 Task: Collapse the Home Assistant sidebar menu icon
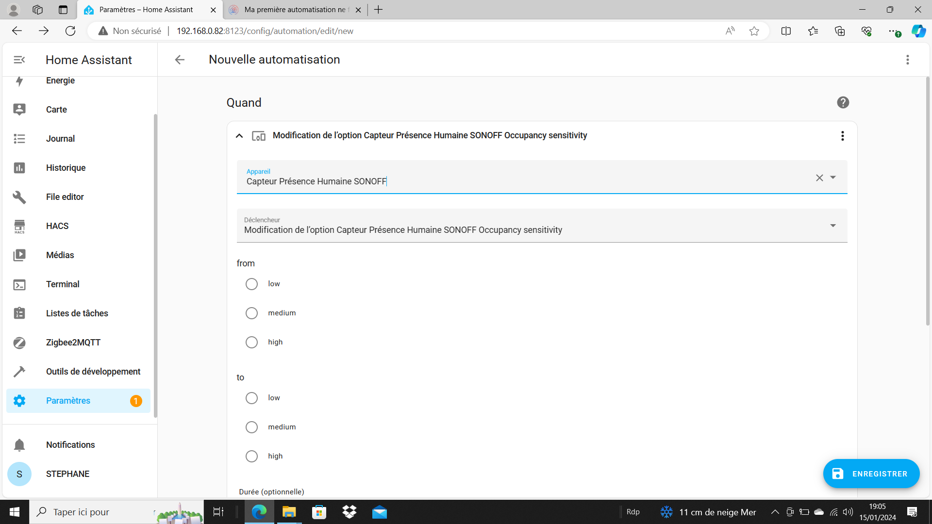point(19,60)
